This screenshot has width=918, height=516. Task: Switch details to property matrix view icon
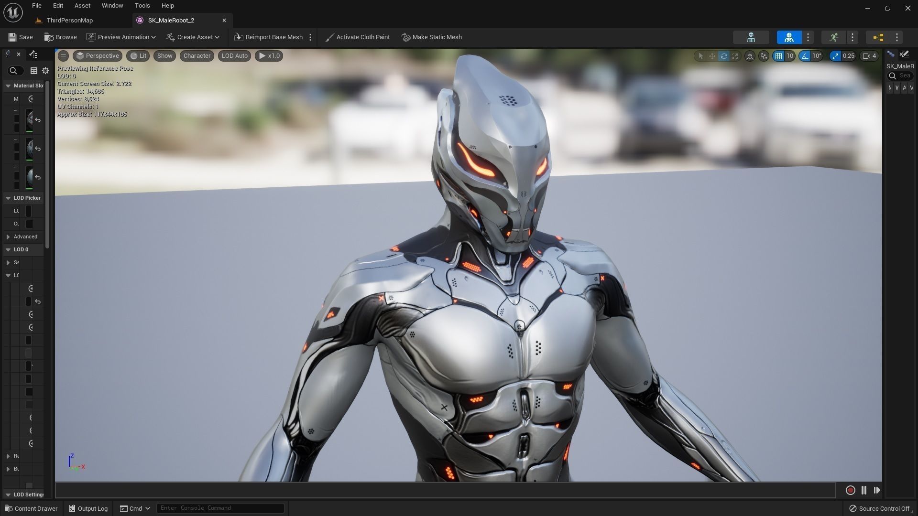[x=34, y=71]
